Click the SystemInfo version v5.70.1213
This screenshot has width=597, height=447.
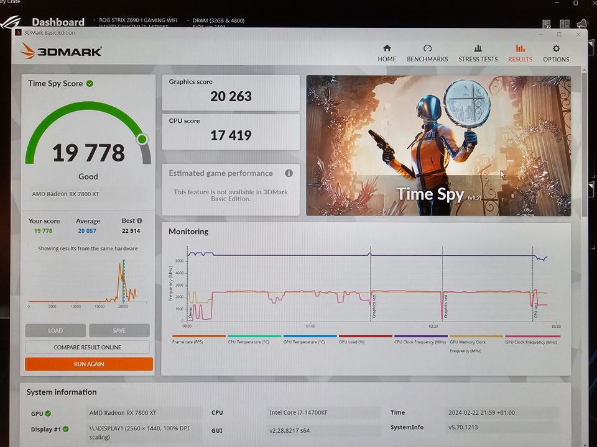[463, 427]
